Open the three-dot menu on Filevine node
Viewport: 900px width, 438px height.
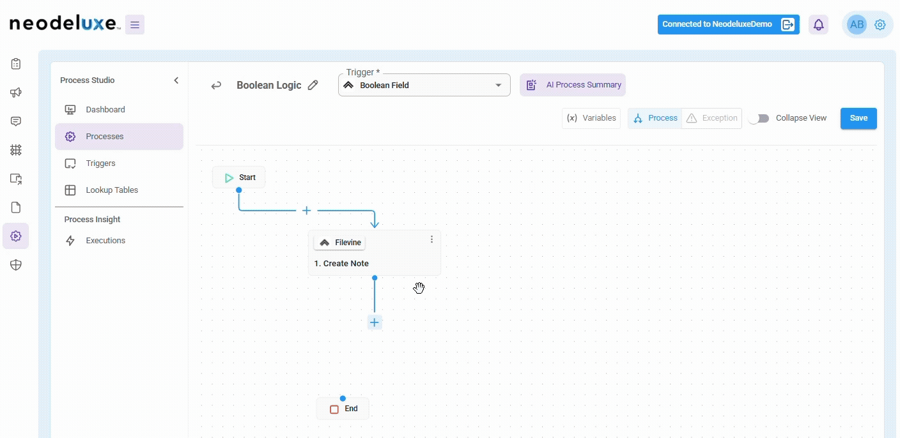[x=431, y=239]
